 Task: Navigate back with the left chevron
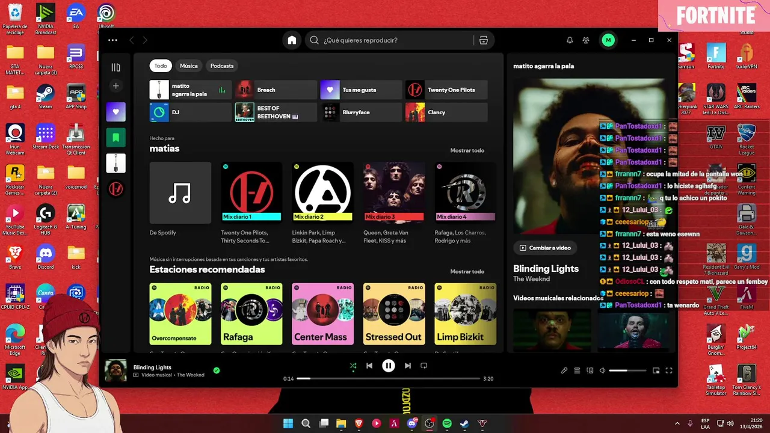point(132,40)
